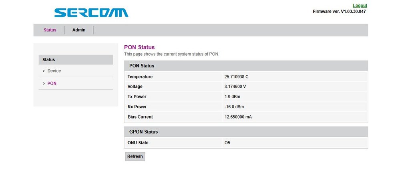Viewport: 410px width, 176px height.
Task: Click the Tx Power value 1.9 dBm
Action: 232,97
